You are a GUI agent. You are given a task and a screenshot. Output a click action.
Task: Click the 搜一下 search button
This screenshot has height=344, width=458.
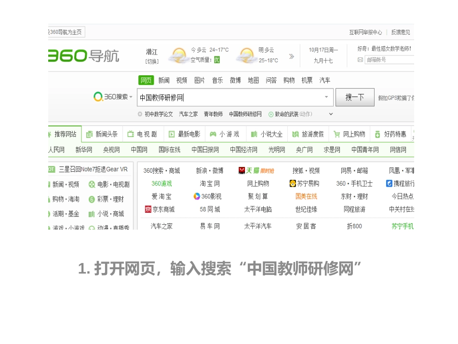tap(355, 97)
